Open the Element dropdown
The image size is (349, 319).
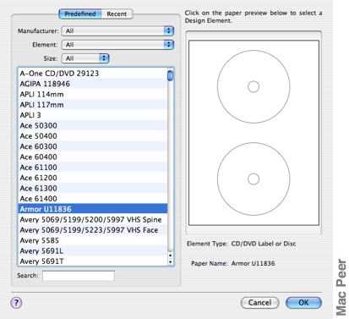tap(117, 45)
